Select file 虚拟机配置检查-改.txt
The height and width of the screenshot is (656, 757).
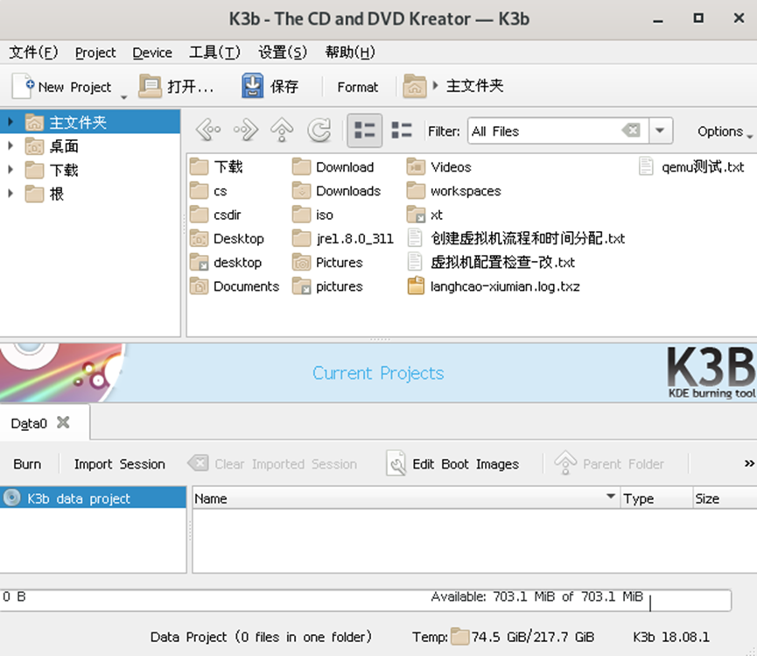(492, 262)
